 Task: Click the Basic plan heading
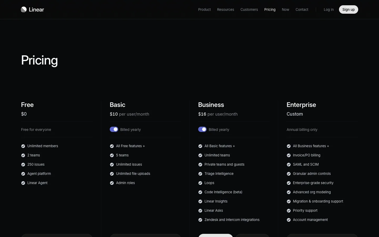tap(118, 105)
